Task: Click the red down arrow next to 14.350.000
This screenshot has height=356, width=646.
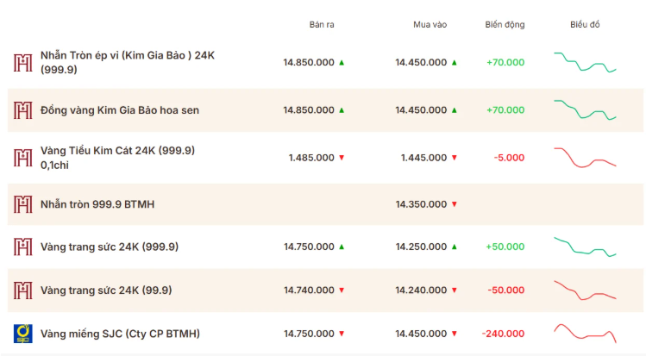Action: (455, 204)
